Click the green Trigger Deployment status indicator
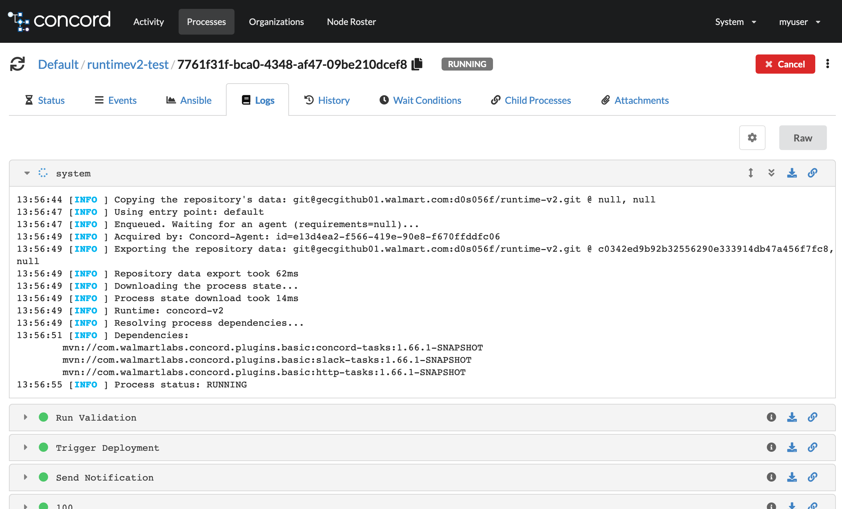This screenshot has width=842, height=509. (44, 447)
